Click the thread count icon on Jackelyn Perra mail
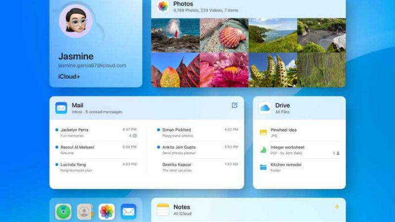Viewport: 395px width, 222px height. pos(135,136)
